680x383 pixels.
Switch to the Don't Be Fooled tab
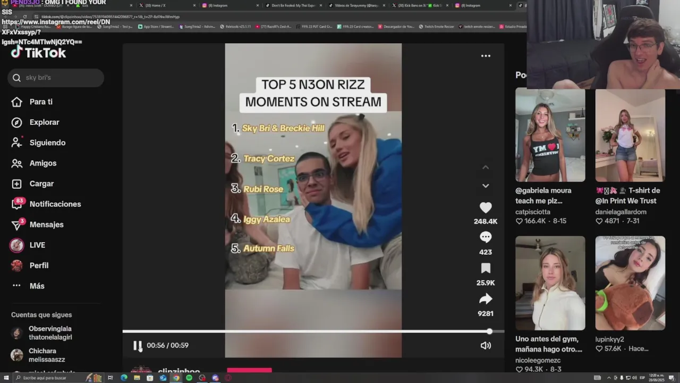point(293,5)
